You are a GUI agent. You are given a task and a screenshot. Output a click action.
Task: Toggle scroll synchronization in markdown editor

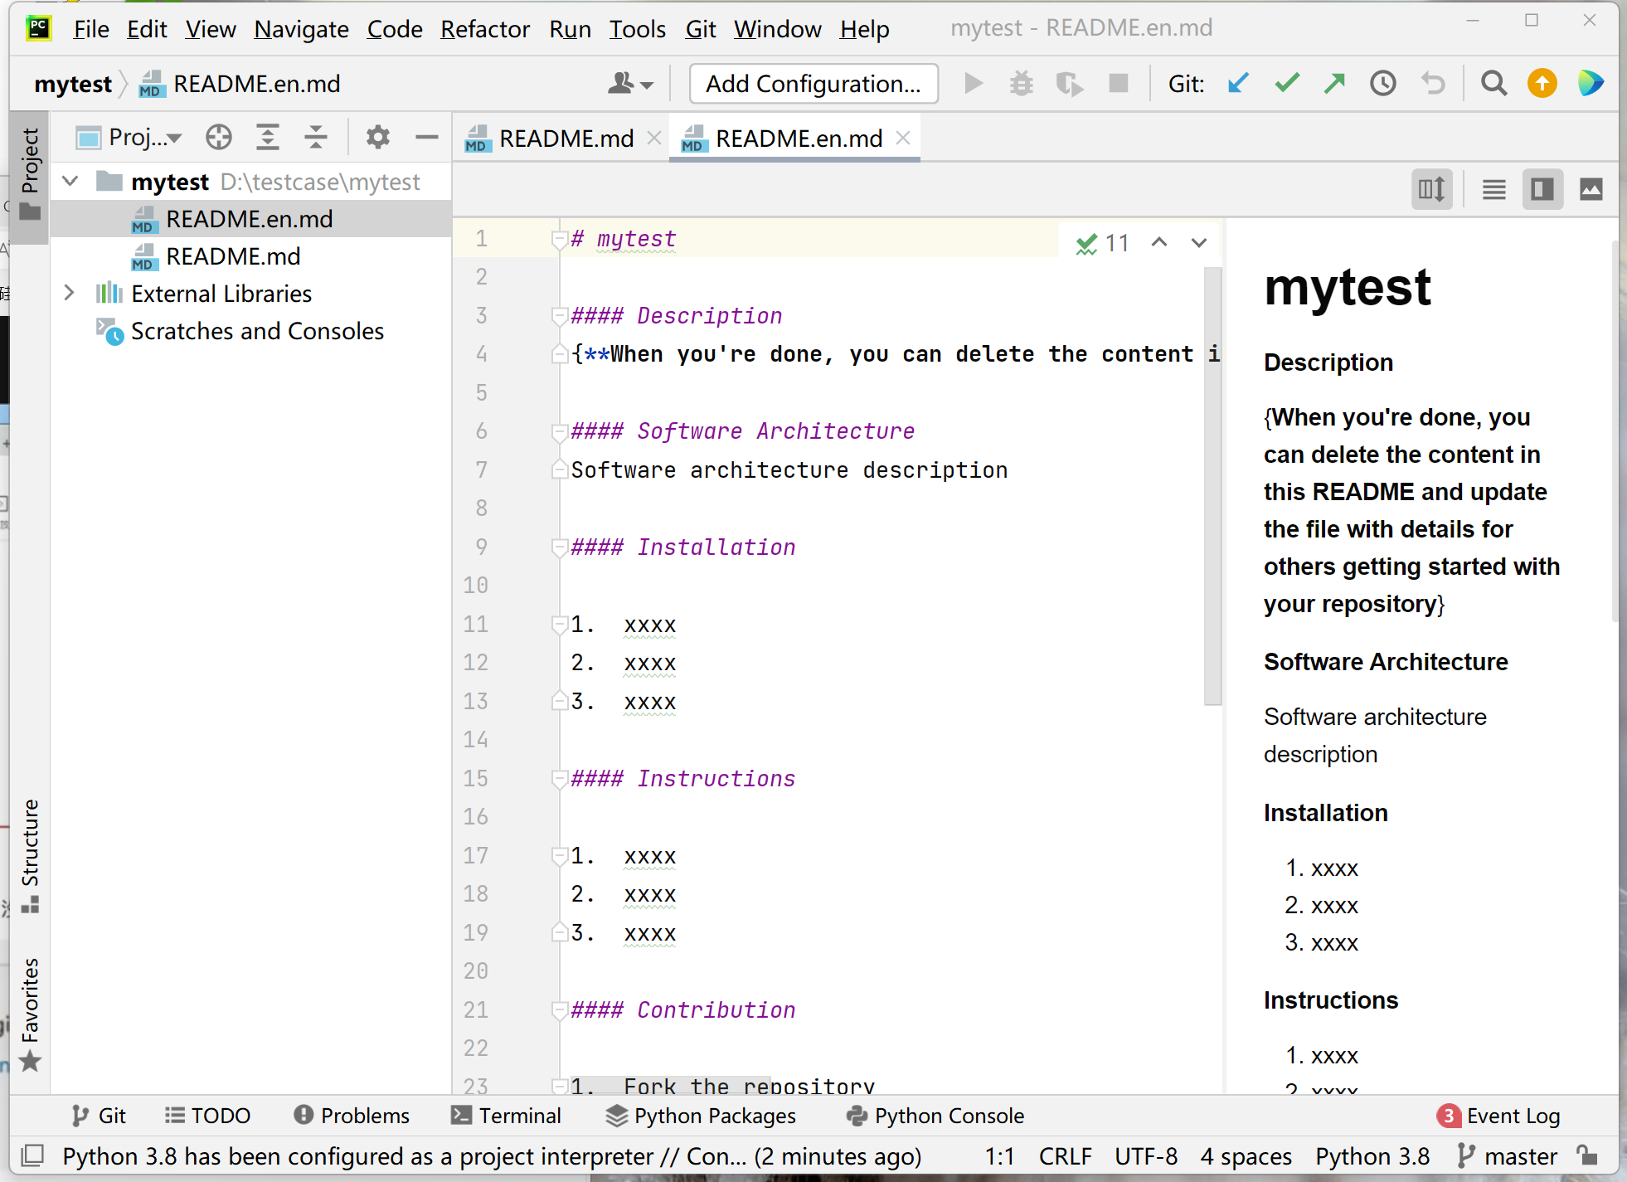pos(1432,190)
